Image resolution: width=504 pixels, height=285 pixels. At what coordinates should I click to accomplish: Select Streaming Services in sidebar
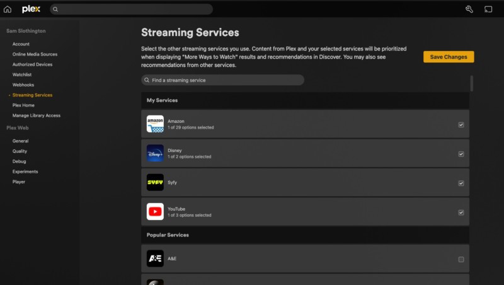tap(32, 95)
